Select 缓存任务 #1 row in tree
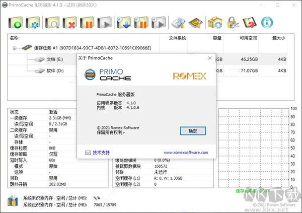This screenshot has height=213, width=302. (147, 48)
